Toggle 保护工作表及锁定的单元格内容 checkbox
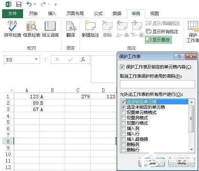 (122, 67)
